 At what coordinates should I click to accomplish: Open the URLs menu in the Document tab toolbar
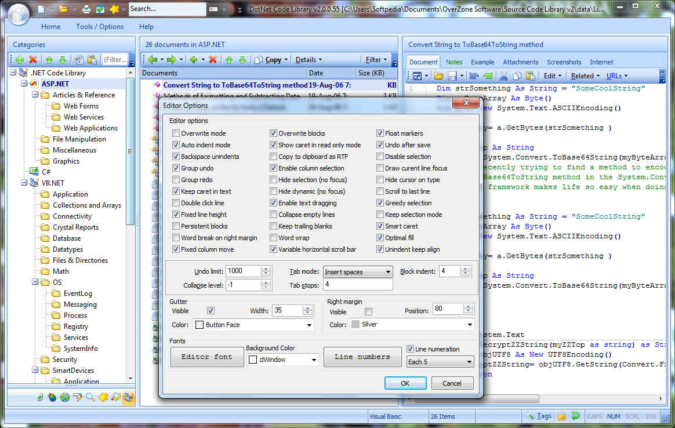[x=617, y=76]
